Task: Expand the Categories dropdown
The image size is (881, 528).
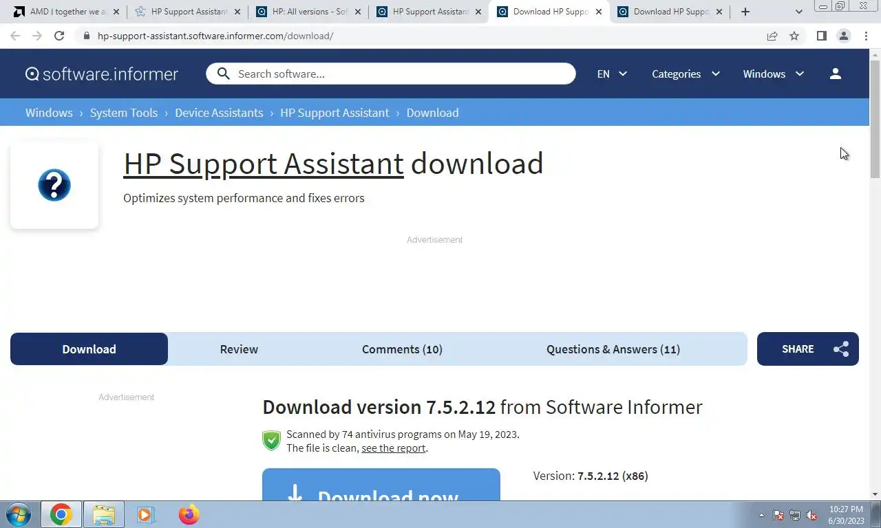Action: coord(686,74)
